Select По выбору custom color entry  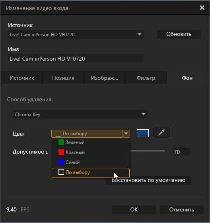pyautogui.click(x=91, y=173)
